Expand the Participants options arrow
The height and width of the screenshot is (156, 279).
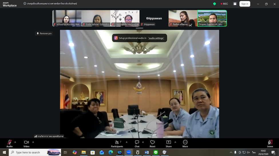tap(126, 142)
